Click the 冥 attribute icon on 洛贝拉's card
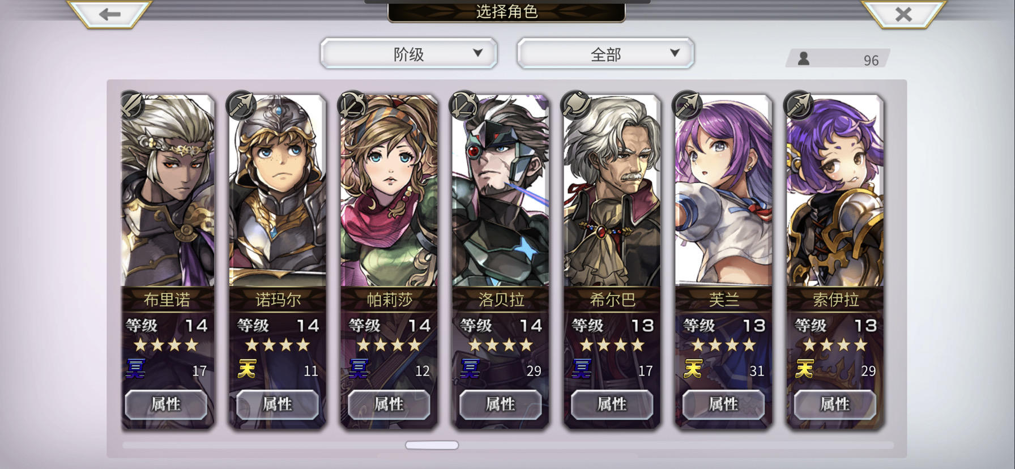 point(470,369)
